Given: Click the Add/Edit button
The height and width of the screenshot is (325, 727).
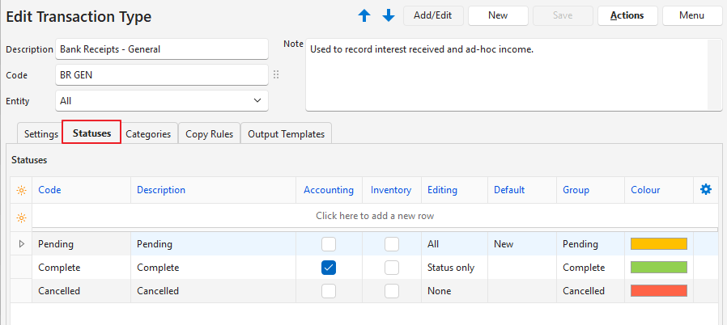Looking at the screenshot, I should [433, 15].
